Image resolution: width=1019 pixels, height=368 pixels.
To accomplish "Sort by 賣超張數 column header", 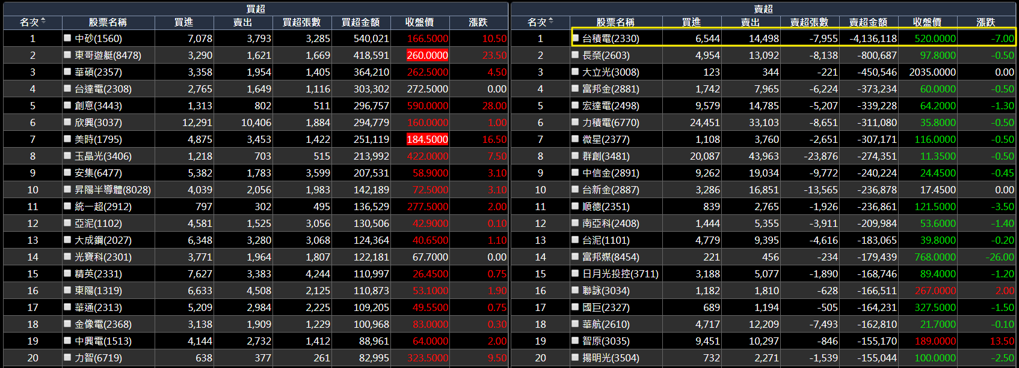I will click(810, 22).
